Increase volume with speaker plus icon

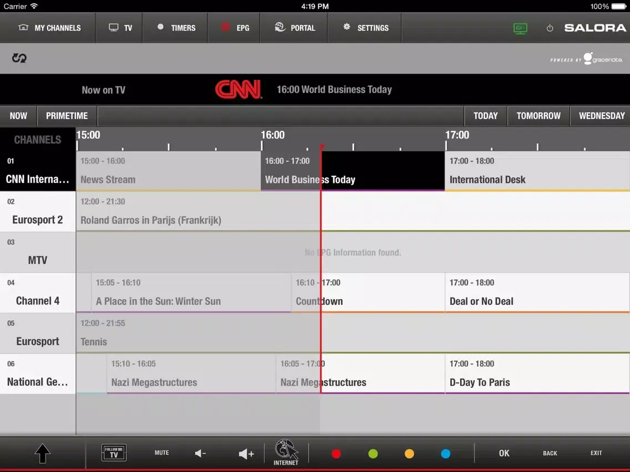[246, 454]
